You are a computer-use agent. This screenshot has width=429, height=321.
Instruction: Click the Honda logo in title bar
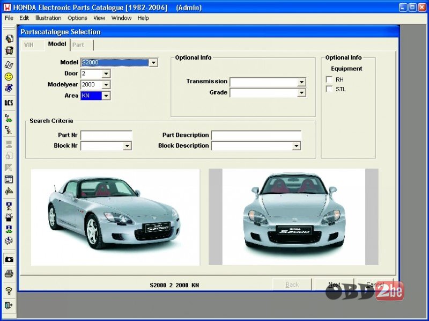(x=7, y=8)
